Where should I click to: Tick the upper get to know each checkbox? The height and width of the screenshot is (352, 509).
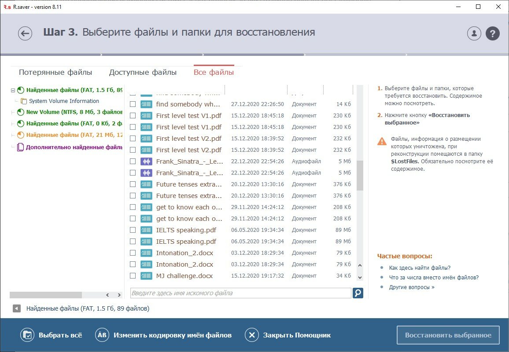[133, 207]
